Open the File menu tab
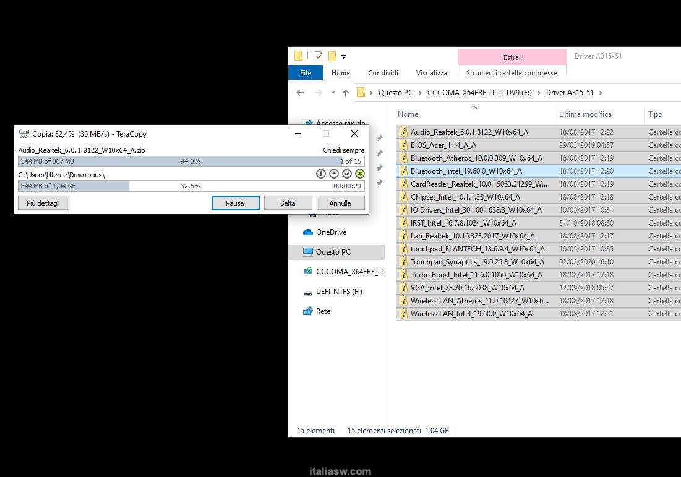The image size is (681, 477). pyautogui.click(x=305, y=73)
